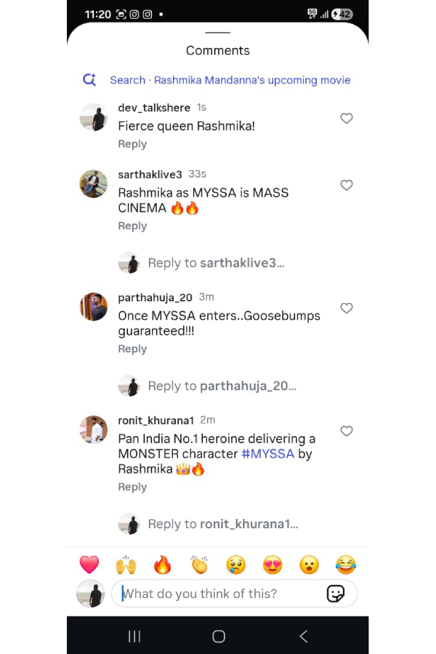Open Android recent apps overview
Viewport: 436px width, 654px height.
[134, 635]
